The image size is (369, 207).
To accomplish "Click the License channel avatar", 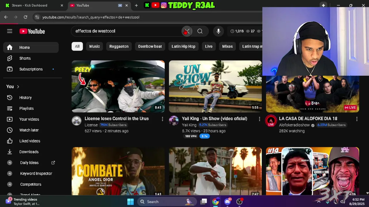I will tap(77, 121).
